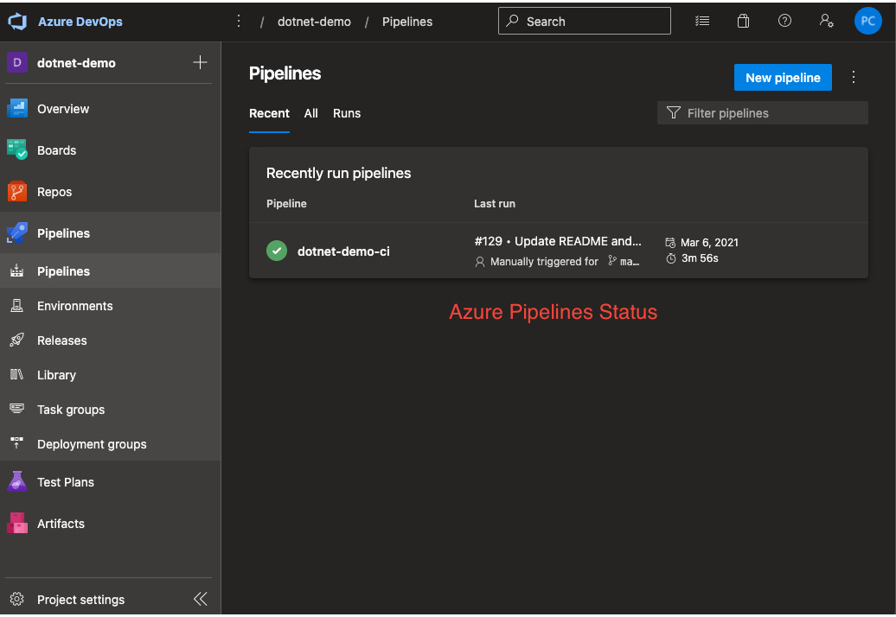896x617 pixels.
Task: Open the breadcrumb three-dot menu
Action: [239, 22]
